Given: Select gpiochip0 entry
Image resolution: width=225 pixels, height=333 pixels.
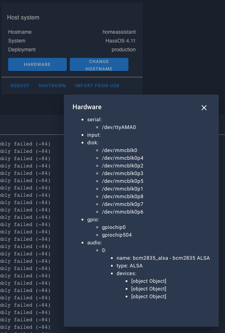Looking at the screenshot, I should (114, 227).
